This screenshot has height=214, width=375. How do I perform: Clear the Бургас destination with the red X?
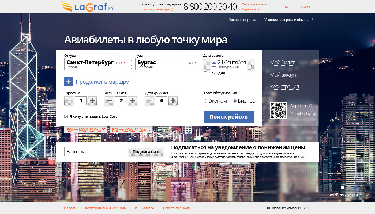tap(195, 63)
